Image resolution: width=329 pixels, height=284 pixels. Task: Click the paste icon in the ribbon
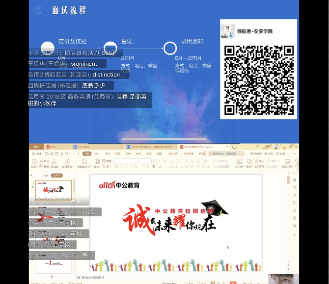(34, 163)
